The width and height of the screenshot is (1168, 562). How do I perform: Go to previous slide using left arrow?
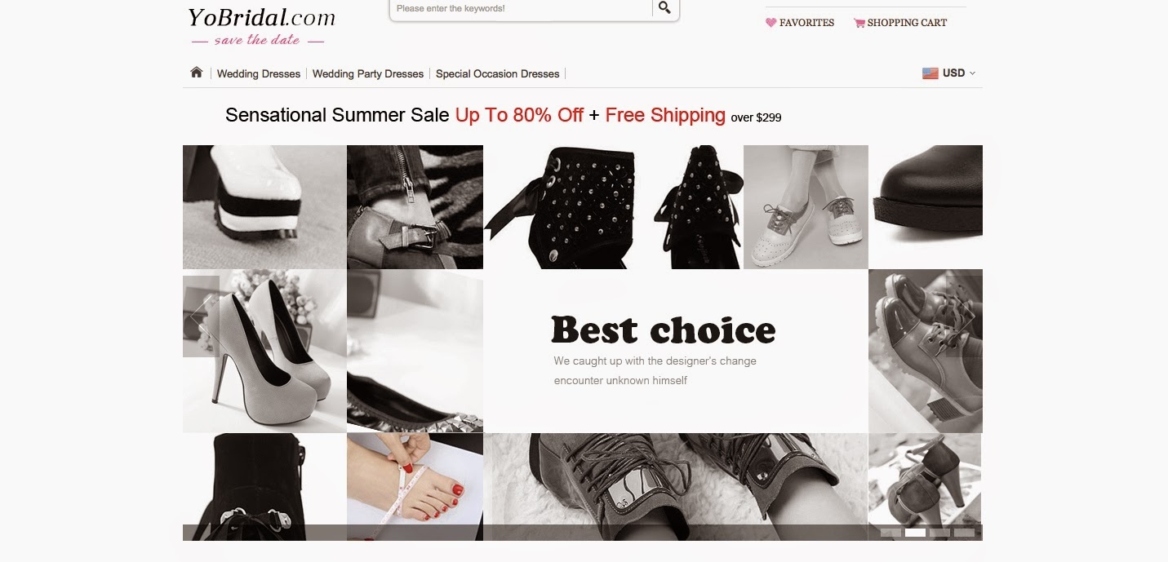coord(201,316)
